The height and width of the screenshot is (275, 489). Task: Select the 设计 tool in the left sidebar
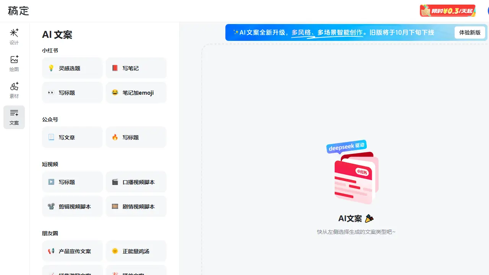14,36
